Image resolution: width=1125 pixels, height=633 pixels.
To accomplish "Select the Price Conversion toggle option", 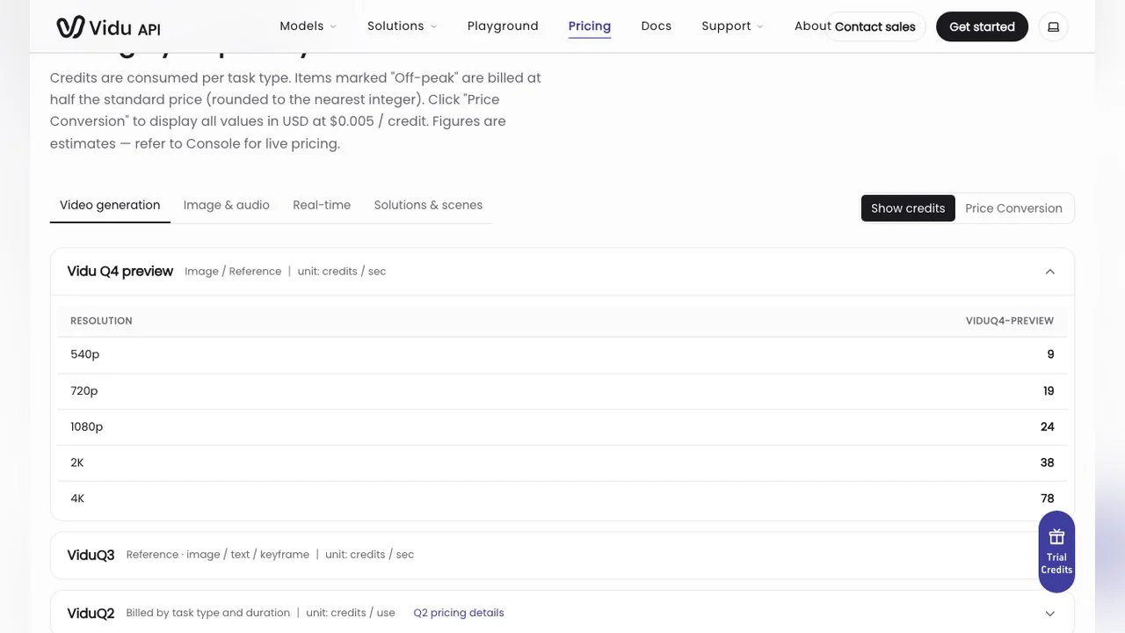I will [x=1013, y=208].
